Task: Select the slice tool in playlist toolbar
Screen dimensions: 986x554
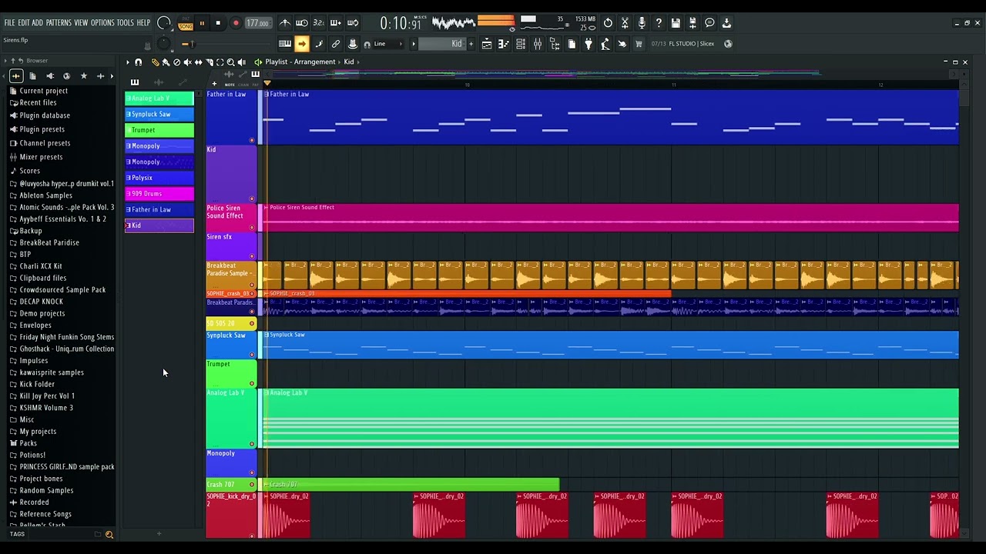Action: pos(209,62)
